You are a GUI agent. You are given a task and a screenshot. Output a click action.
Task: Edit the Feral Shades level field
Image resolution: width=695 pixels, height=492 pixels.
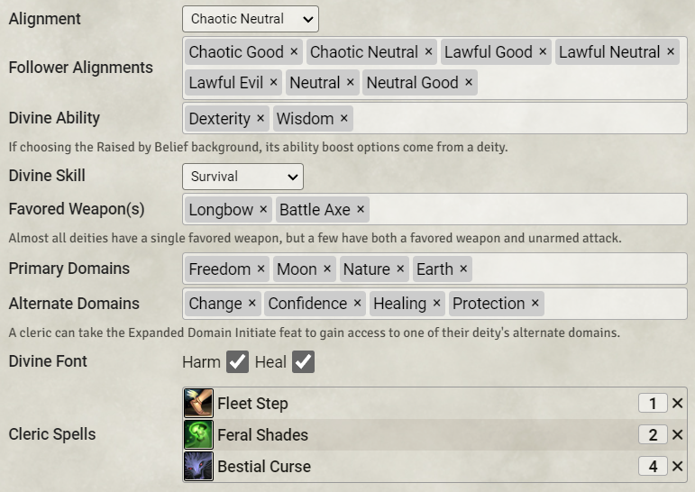click(x=652, y=435)
